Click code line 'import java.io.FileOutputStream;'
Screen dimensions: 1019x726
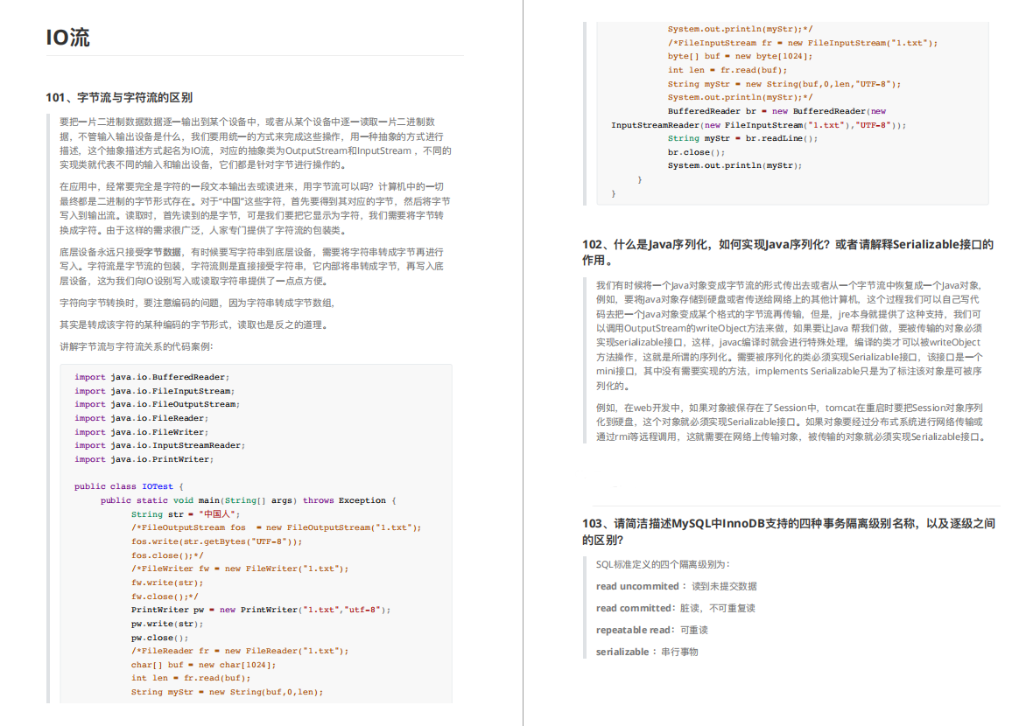(x=157, y=405)
